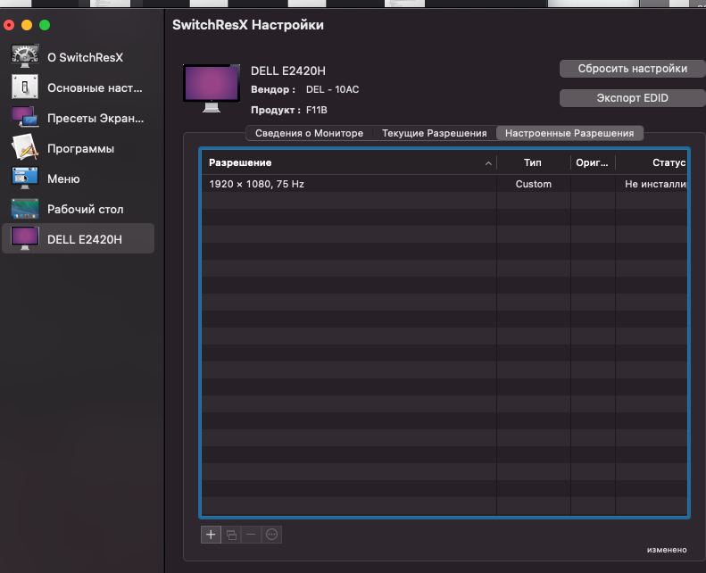The height and width of the screenshot is (573, 706).
Task: Open Программы sidebar label
Action: pyautogui.click(x=80, y=148)
